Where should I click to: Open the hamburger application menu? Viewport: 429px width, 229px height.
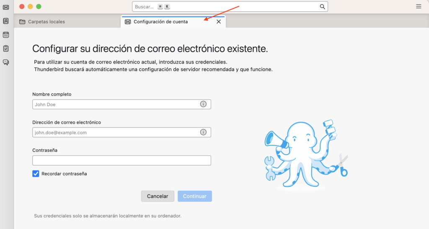[x=419, y=6]
